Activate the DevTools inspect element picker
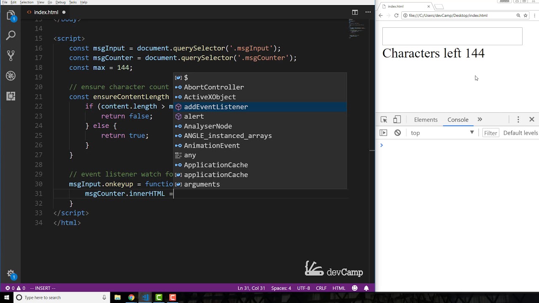The height and width of the screenshot is (303, 539). pyautogui.click(x=384, y=120)
